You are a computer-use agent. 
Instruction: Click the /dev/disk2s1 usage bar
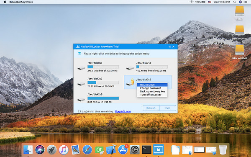(x=152, y=67)
